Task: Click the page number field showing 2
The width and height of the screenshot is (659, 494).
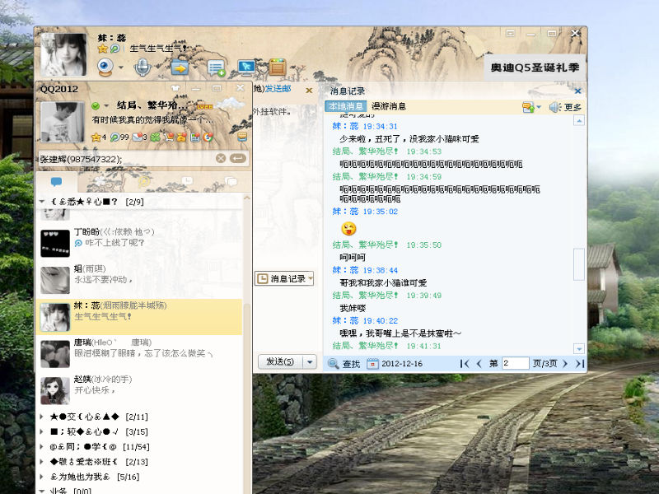Action: coord(516,363)
